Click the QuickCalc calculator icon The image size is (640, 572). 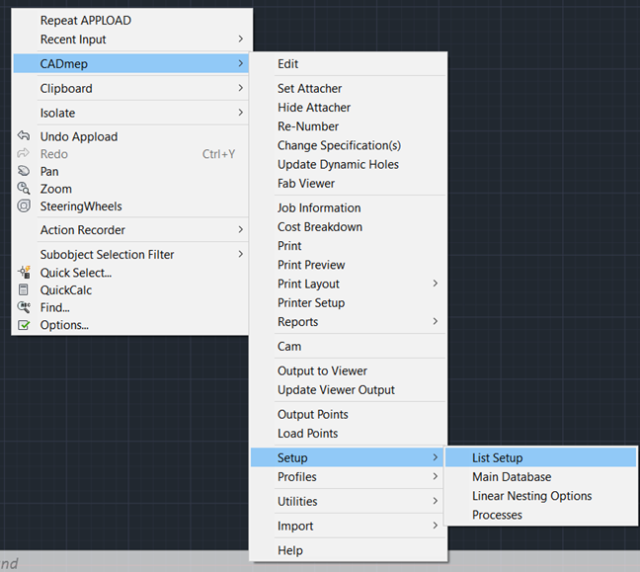coord(24,289)
